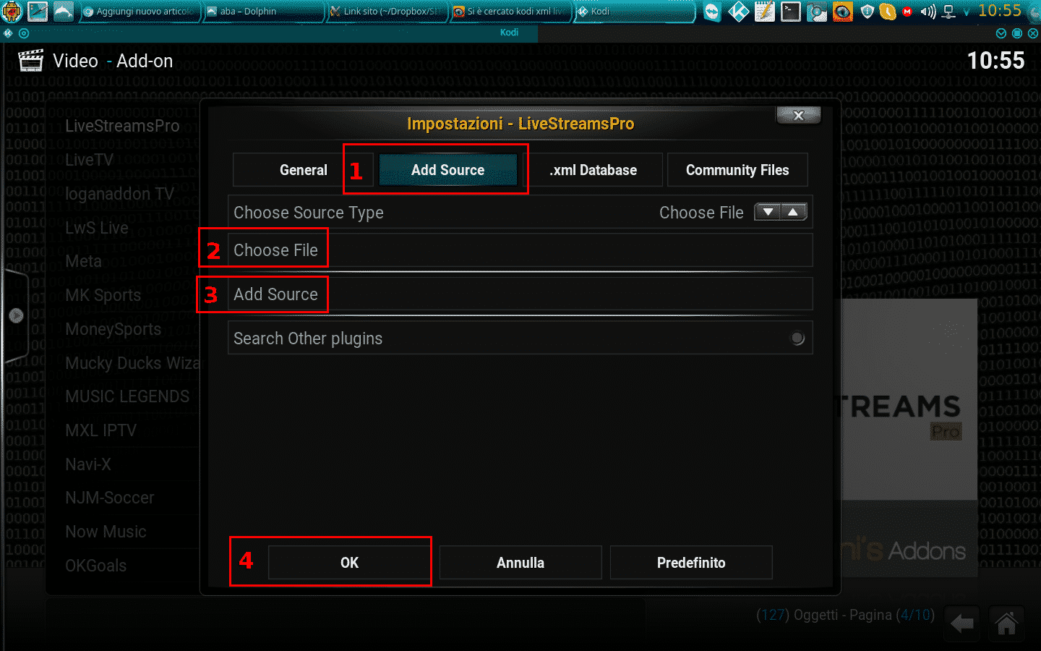Go to the Community Files tab
The image size is (1041, 651).
coord(737,170)
